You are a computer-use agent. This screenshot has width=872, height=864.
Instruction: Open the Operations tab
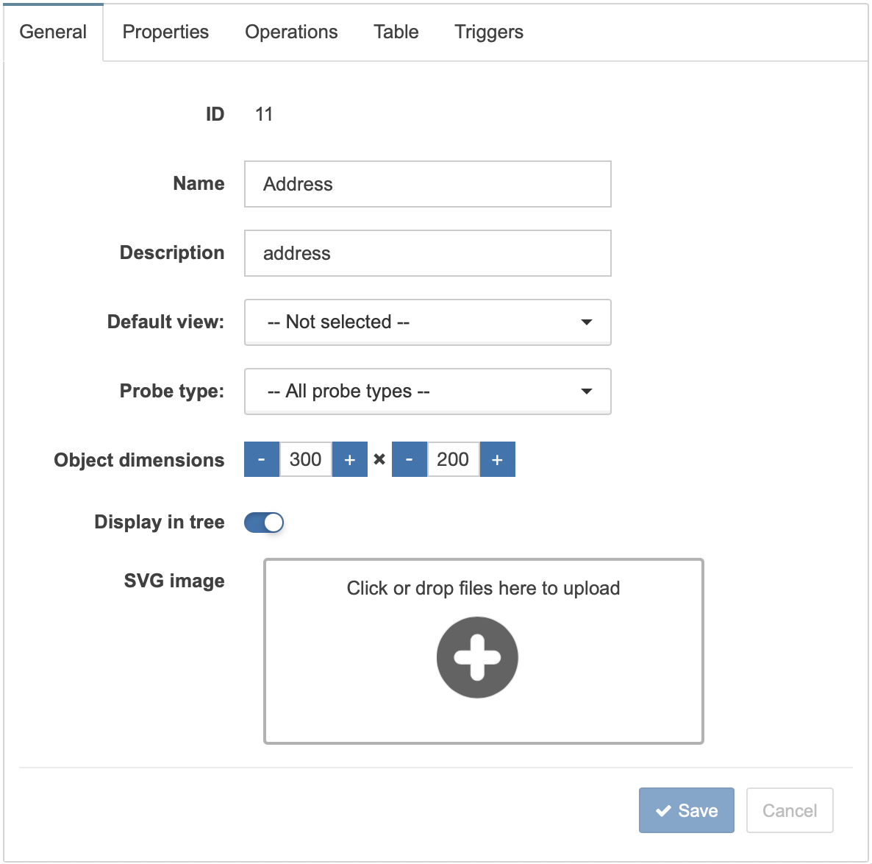tap(291, 32)
